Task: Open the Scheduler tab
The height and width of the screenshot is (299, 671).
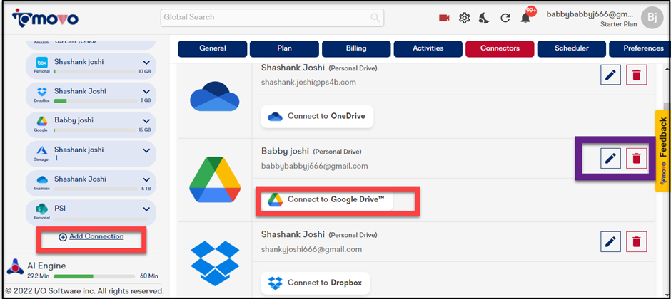Action: (572, 48)
